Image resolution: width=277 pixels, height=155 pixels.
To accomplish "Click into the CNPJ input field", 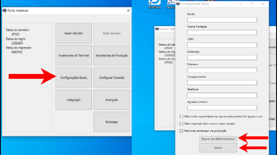I will click(222, 45).
